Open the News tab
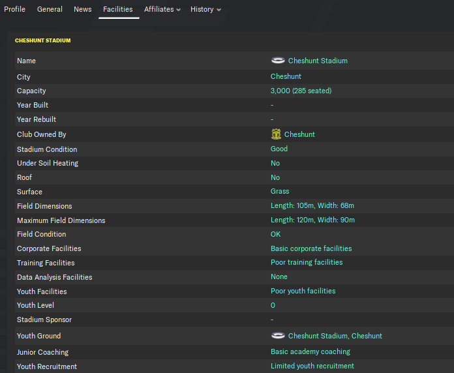The image size is (454, 373). [83, 9]
